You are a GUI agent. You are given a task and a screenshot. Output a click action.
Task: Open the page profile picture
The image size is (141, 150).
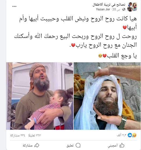tap(132, 7)
